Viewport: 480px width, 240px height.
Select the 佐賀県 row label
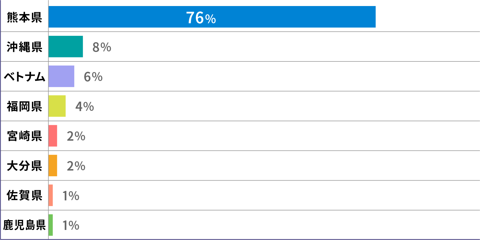click(x=24, y=196)
